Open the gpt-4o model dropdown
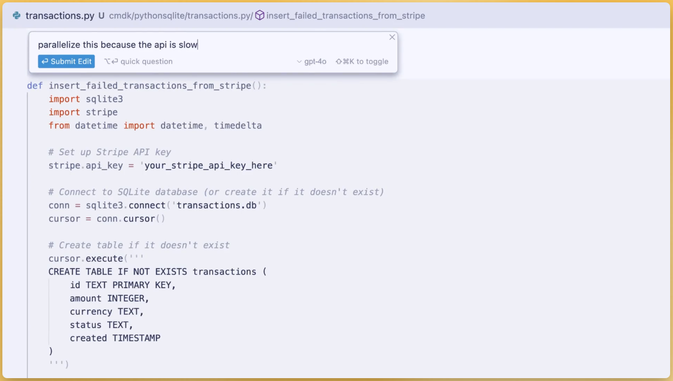673x381 pixels. point(311,61)
